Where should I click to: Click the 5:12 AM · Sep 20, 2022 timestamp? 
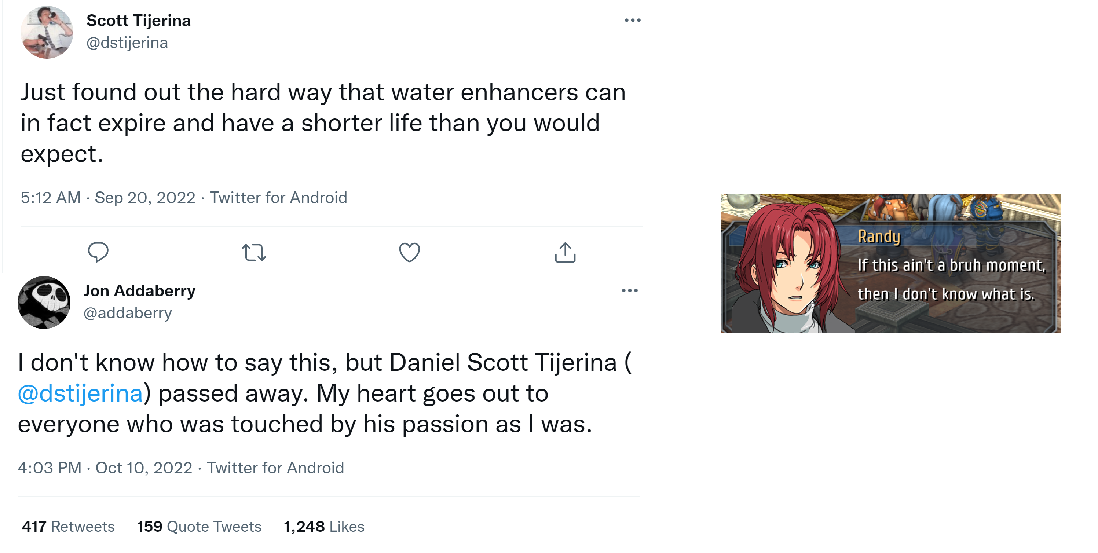tap(108, 198)
